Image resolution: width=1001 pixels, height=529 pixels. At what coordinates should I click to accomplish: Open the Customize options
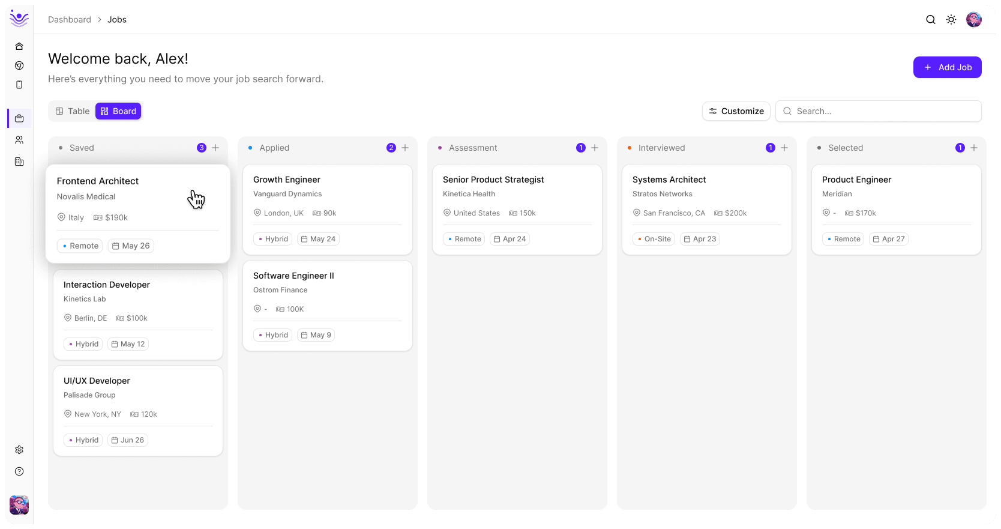[x=736, y=111]
